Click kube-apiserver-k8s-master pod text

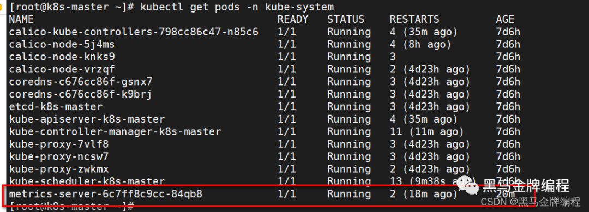(x=87, y=119)
